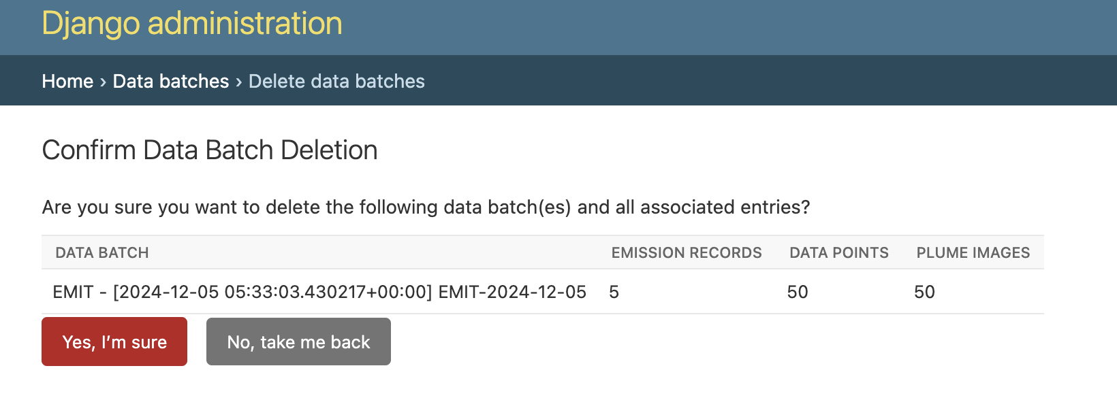Click the DATA BATCH column header

(102, 253)
